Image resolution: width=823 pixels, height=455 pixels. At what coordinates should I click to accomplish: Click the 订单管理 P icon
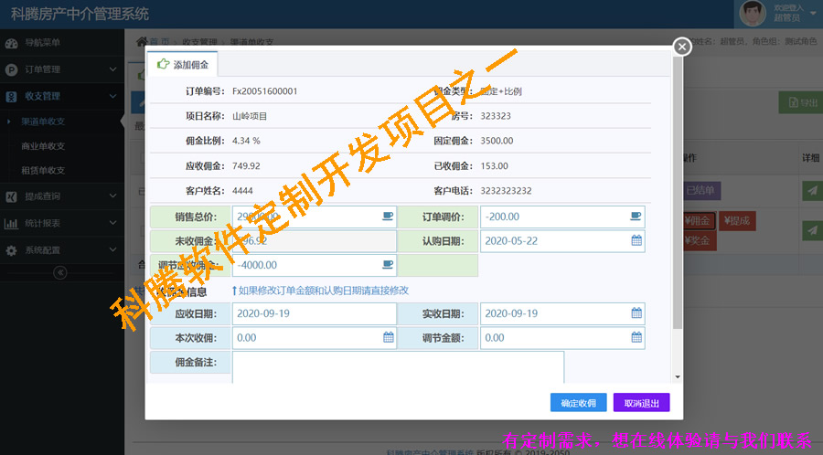[11, 69]
